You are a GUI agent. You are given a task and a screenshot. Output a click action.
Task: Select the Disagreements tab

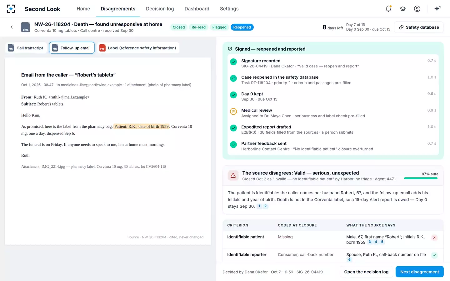(118, 9)
